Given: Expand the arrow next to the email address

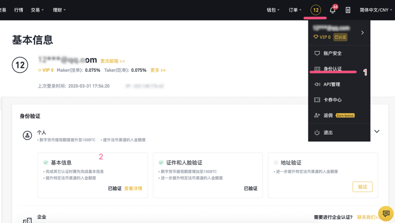Looking at the screenshot, I should (362, 33).
